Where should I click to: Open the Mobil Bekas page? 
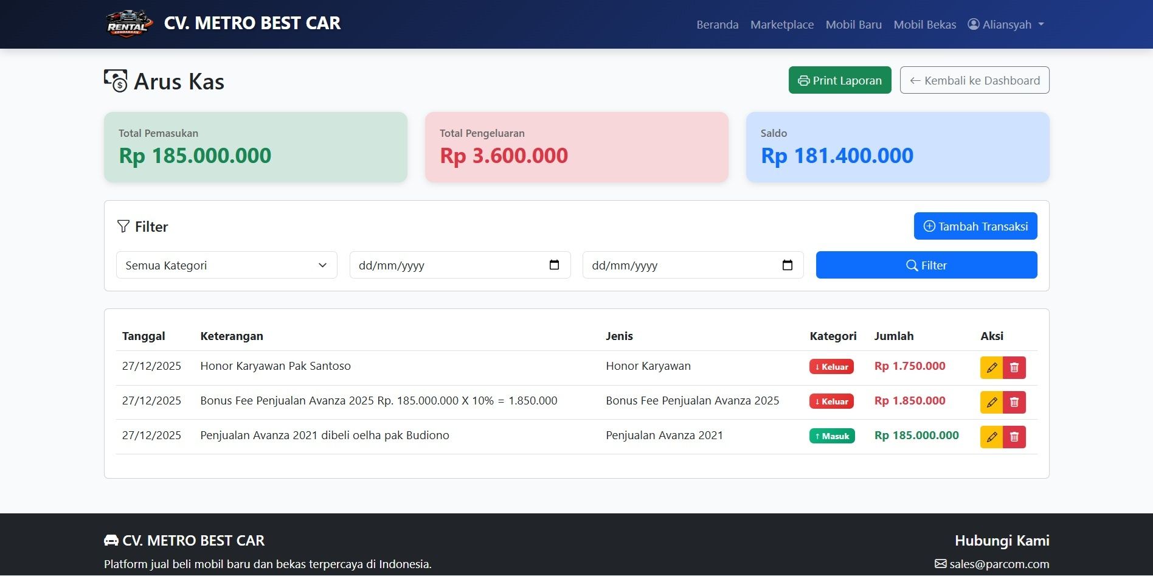924,24
